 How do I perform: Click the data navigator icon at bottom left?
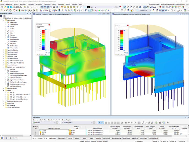pos(2,138)
